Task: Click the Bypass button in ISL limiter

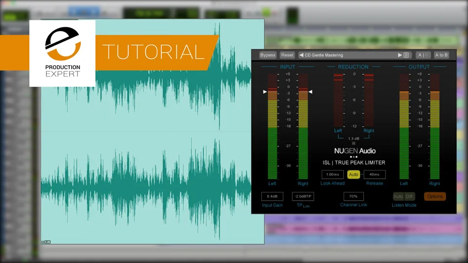Action: [x=268, y=55]
